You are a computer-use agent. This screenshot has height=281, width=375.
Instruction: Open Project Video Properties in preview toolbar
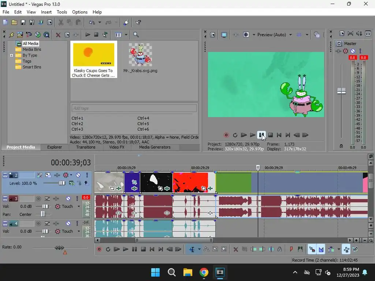pyautogui.click(x=213, y=35)
